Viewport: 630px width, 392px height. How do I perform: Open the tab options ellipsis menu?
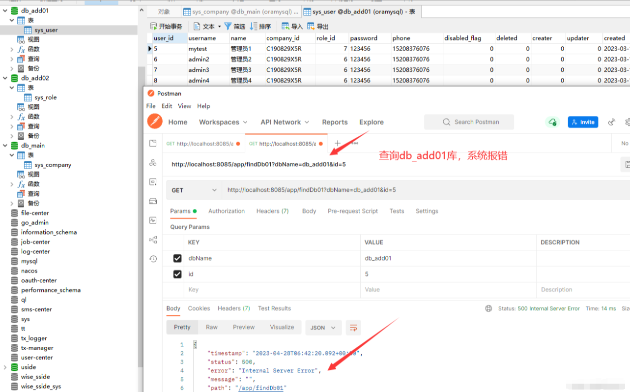click(355, 143)
